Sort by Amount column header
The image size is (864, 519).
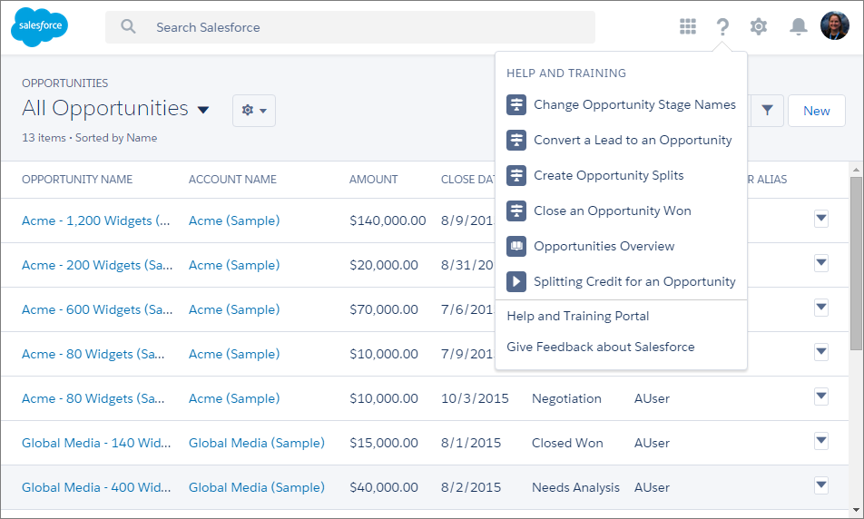point(374,179)
